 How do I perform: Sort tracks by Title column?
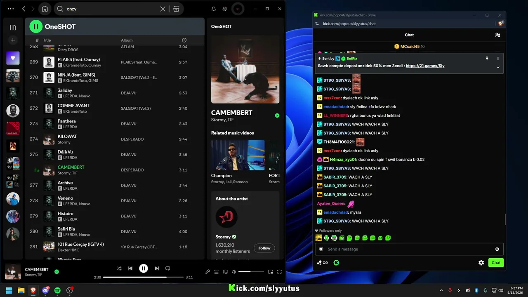47,40
